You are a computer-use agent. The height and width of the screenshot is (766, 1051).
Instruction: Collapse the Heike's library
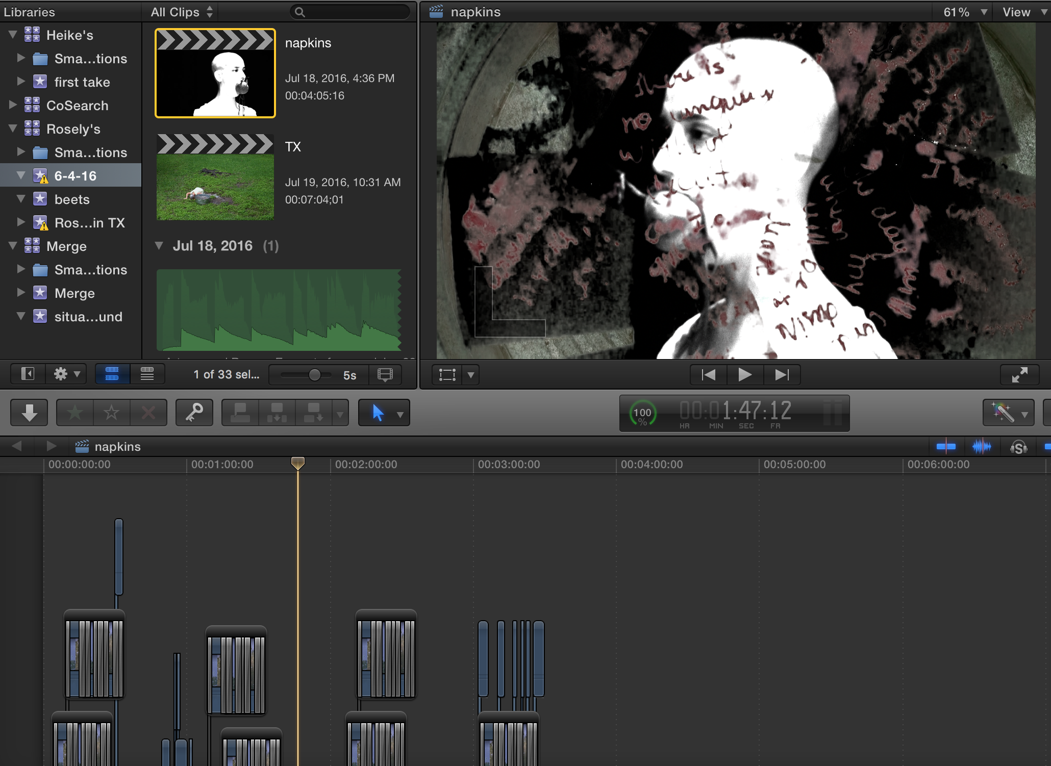(x=13, y=35)
